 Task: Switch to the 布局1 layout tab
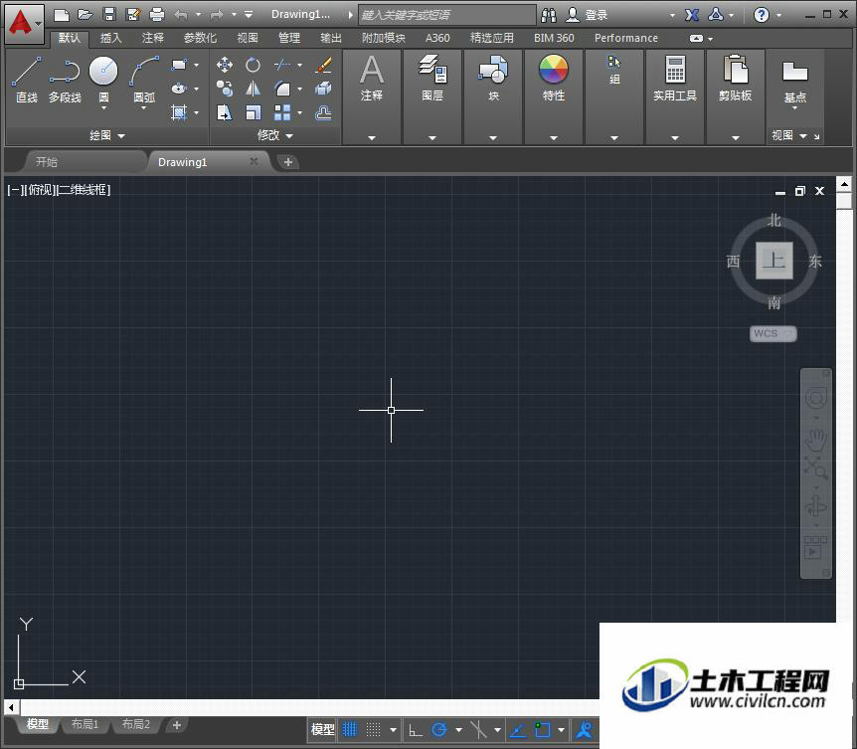click(x=85, y=724)
